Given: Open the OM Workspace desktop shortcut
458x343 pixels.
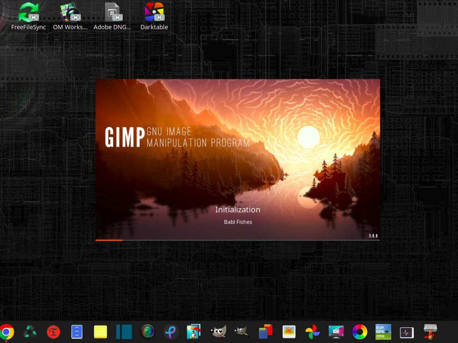Looking at the screenshot, I should (x=70, y=17).
